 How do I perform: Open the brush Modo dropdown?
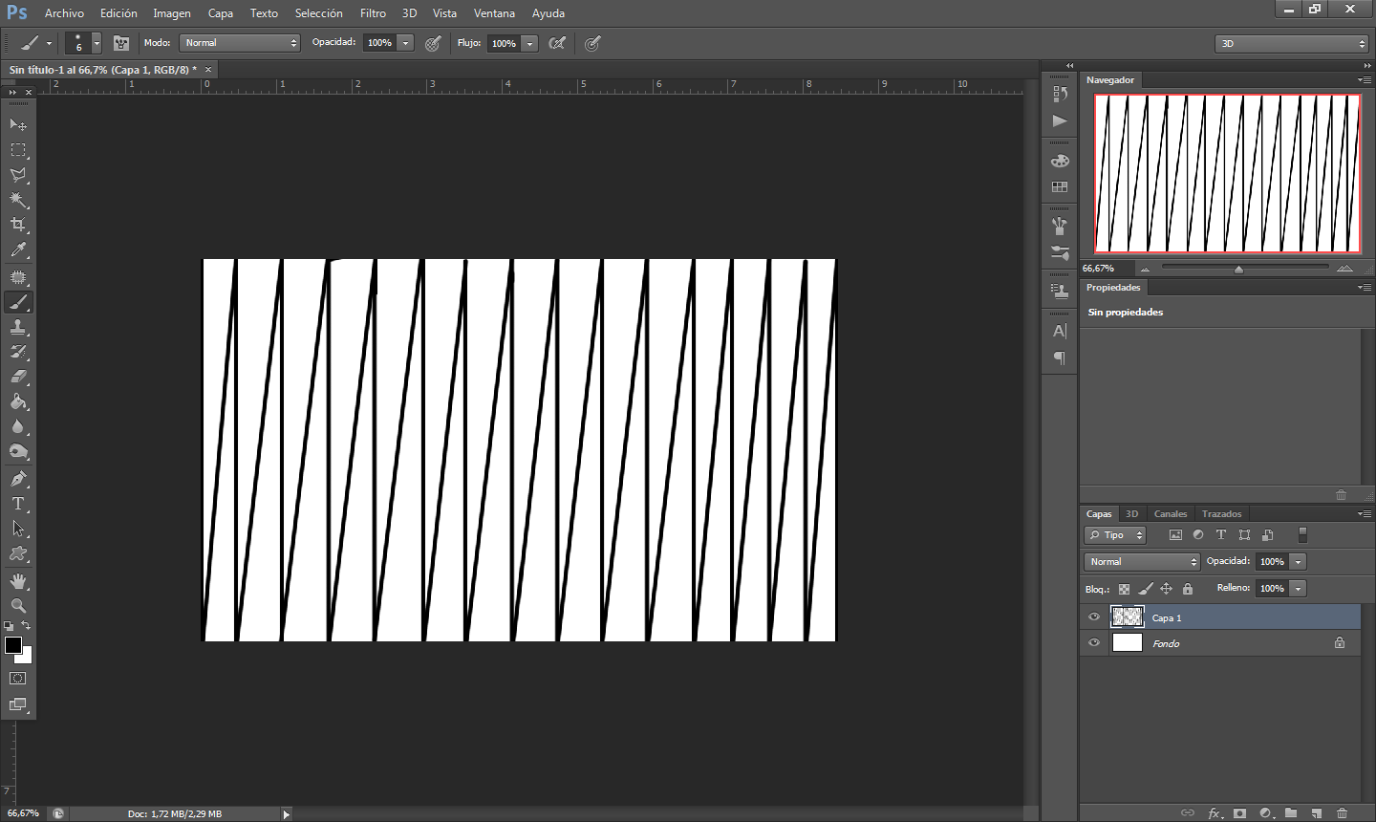240,43
